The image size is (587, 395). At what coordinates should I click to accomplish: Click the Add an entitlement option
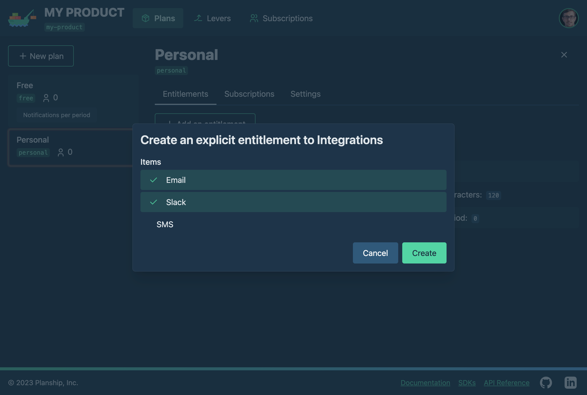click(205, 123)
